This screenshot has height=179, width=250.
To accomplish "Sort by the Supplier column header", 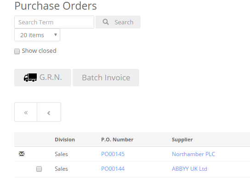I will pos(182,140).
